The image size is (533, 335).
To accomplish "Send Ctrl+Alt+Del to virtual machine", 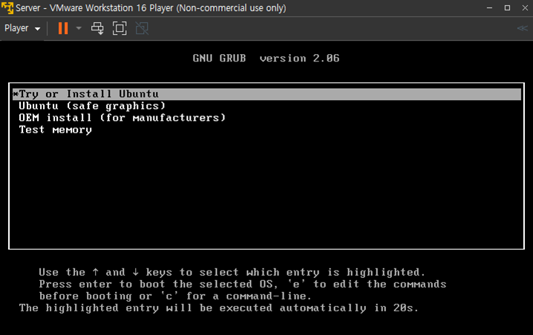I will click(97, 28).
